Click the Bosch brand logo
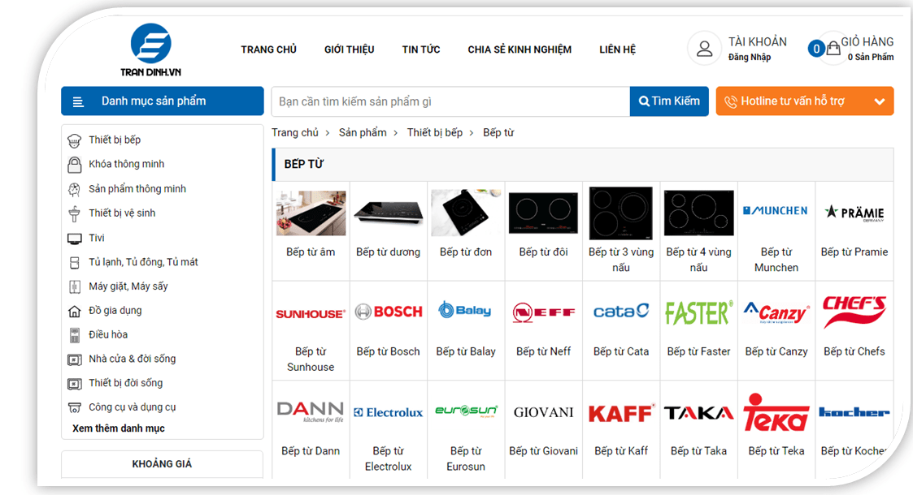 click(x=388, y=312)
